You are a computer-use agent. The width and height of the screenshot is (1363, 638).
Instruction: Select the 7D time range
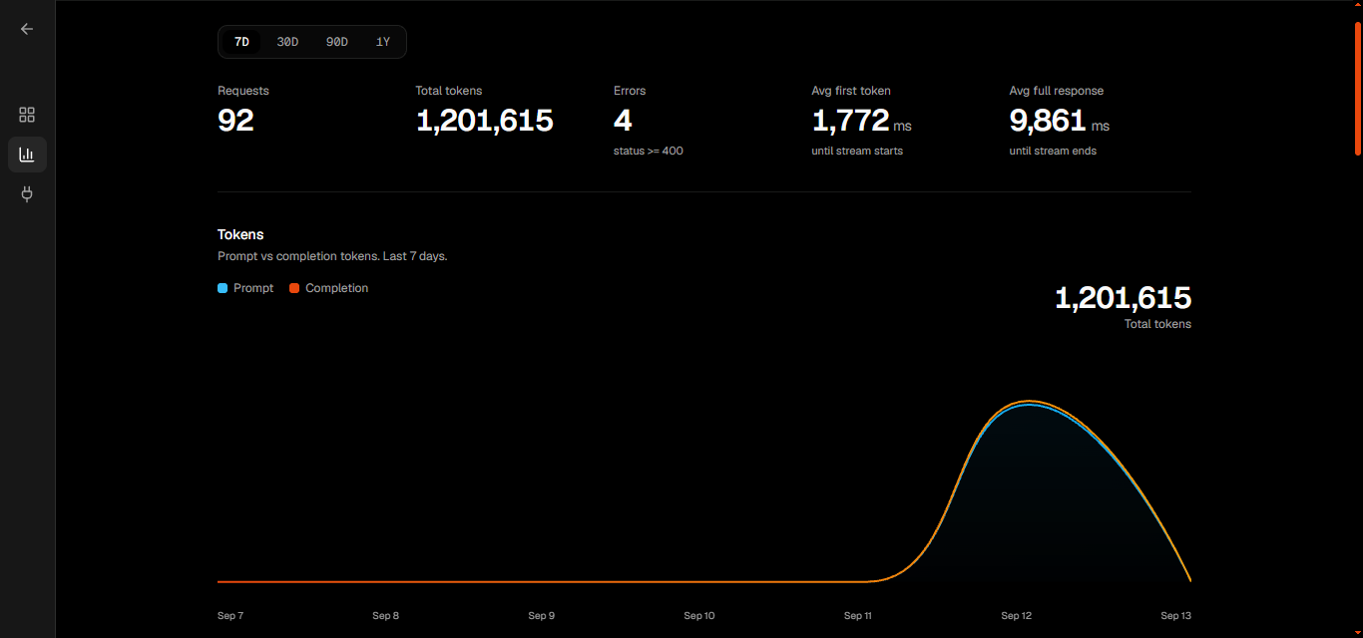coord(241,42)
